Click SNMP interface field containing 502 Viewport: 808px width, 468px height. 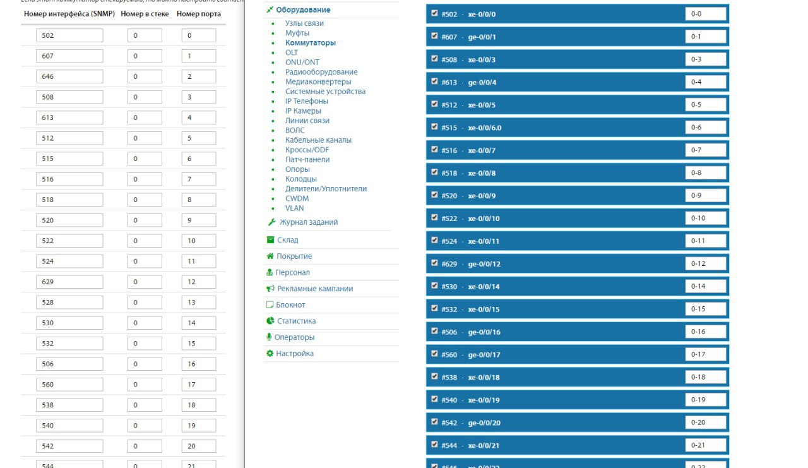69,35
